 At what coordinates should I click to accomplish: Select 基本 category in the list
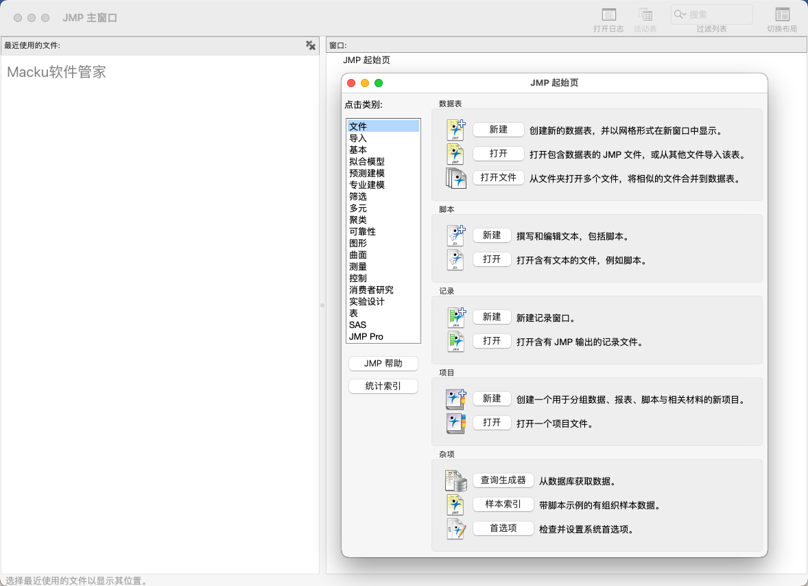pyautogui.click(x=383, y=150)
